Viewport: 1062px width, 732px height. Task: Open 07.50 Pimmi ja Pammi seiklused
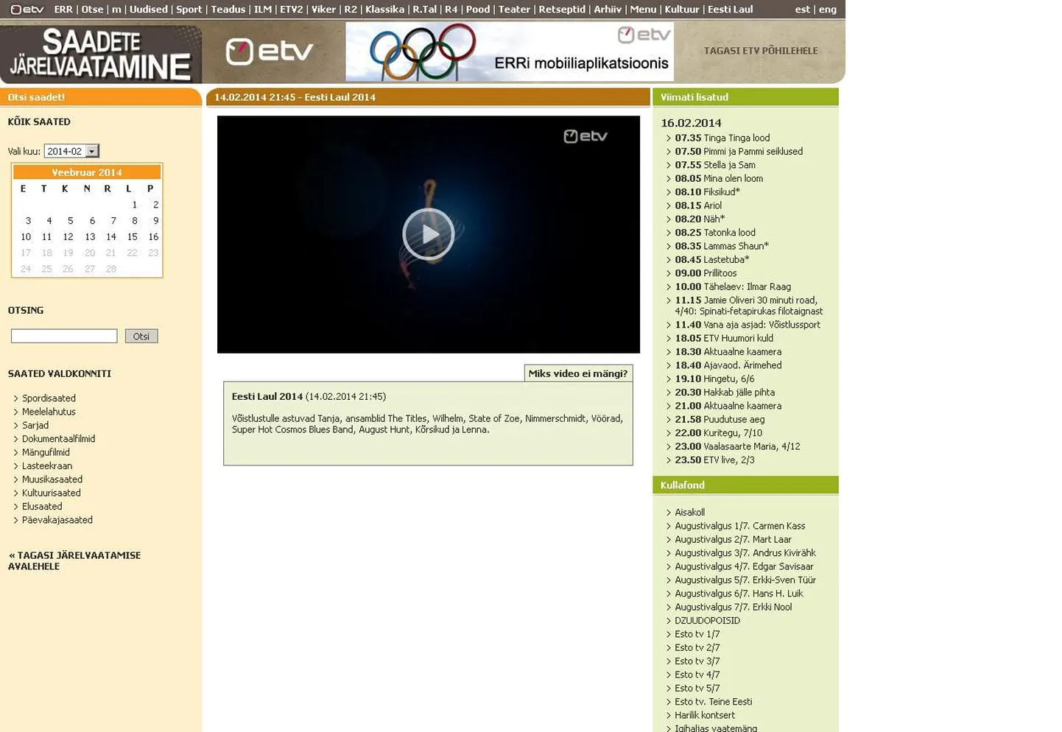coord(739,152)
